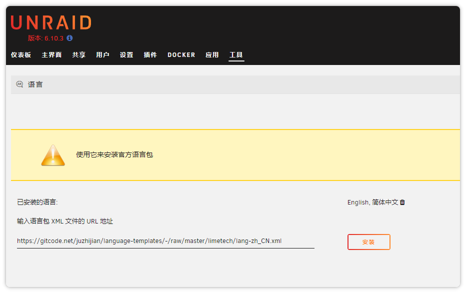
Task: Click the 版本: 6.10.3 text
Action: (45, 38)
